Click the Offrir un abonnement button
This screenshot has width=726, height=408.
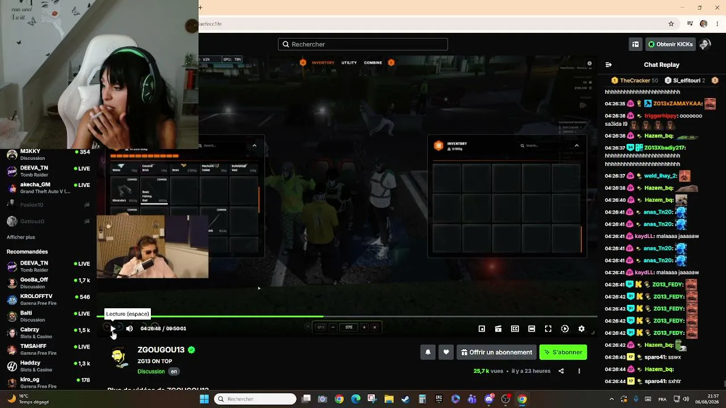[497, 352]
